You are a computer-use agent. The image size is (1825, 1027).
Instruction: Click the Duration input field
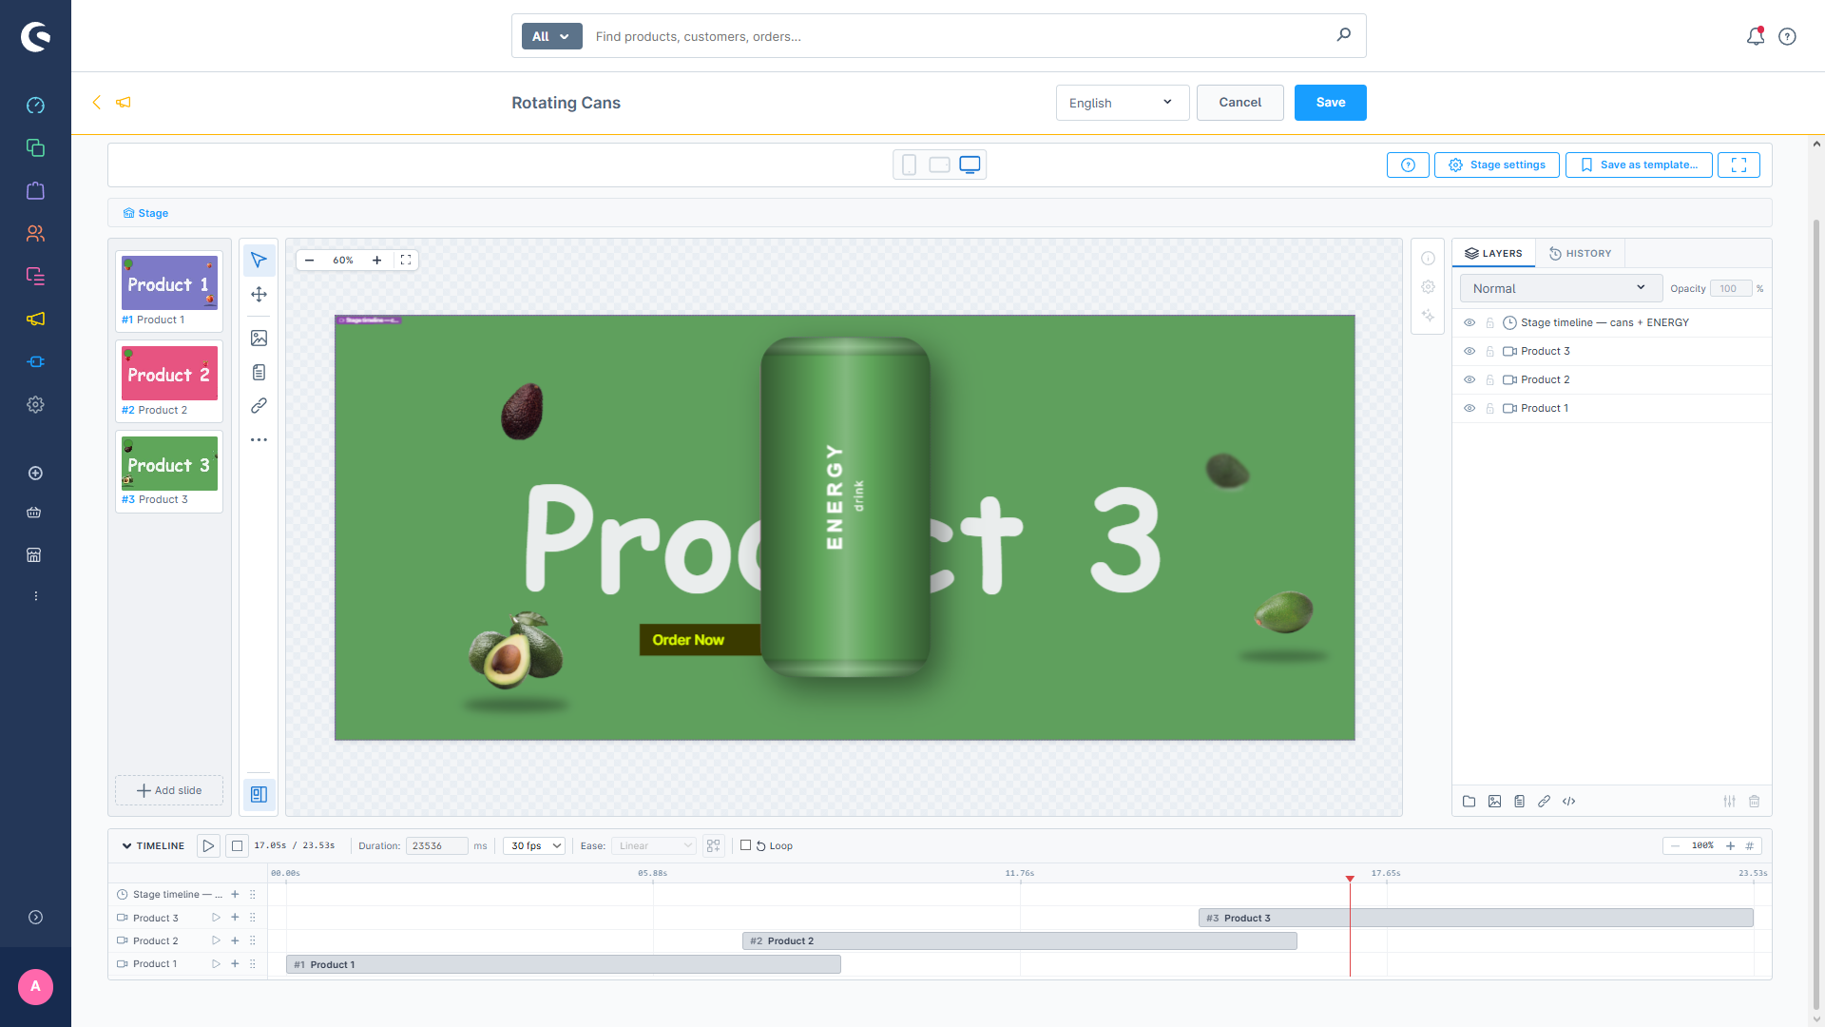click(436, 845)
